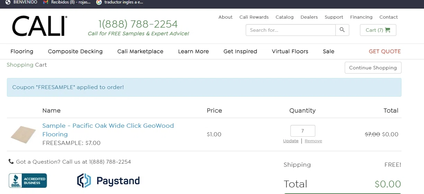Screen dimensions: 424x194
Task: Click the Paystand logo
Action: tap(108, 181)
